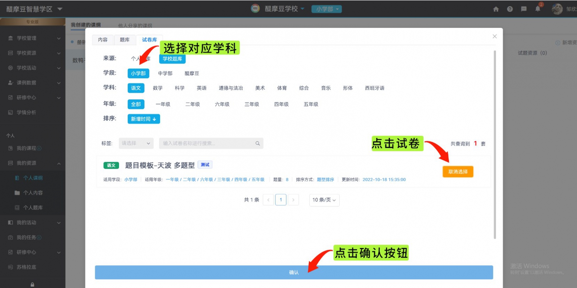Switch to the 题库 tab
This screenshot has width=577, height=288.
click(x=124, y=40)
